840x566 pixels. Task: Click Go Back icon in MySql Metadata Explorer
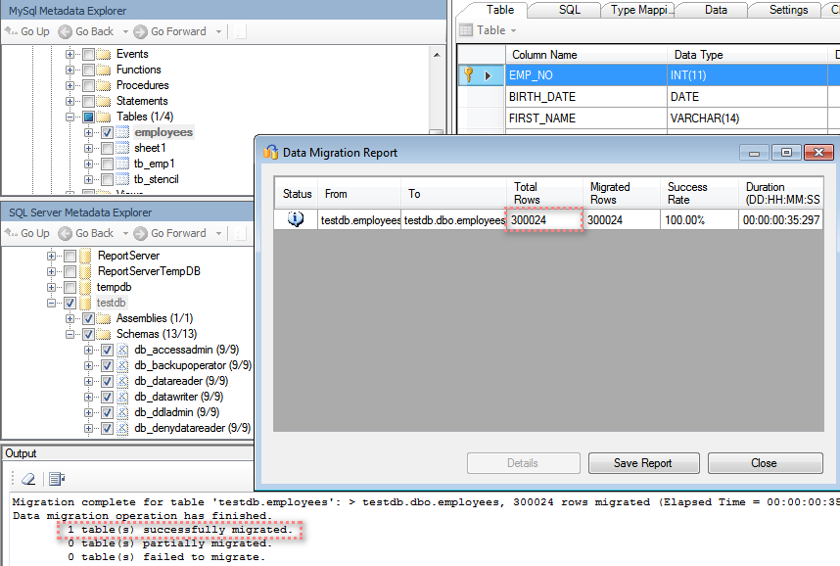point(66,31)
